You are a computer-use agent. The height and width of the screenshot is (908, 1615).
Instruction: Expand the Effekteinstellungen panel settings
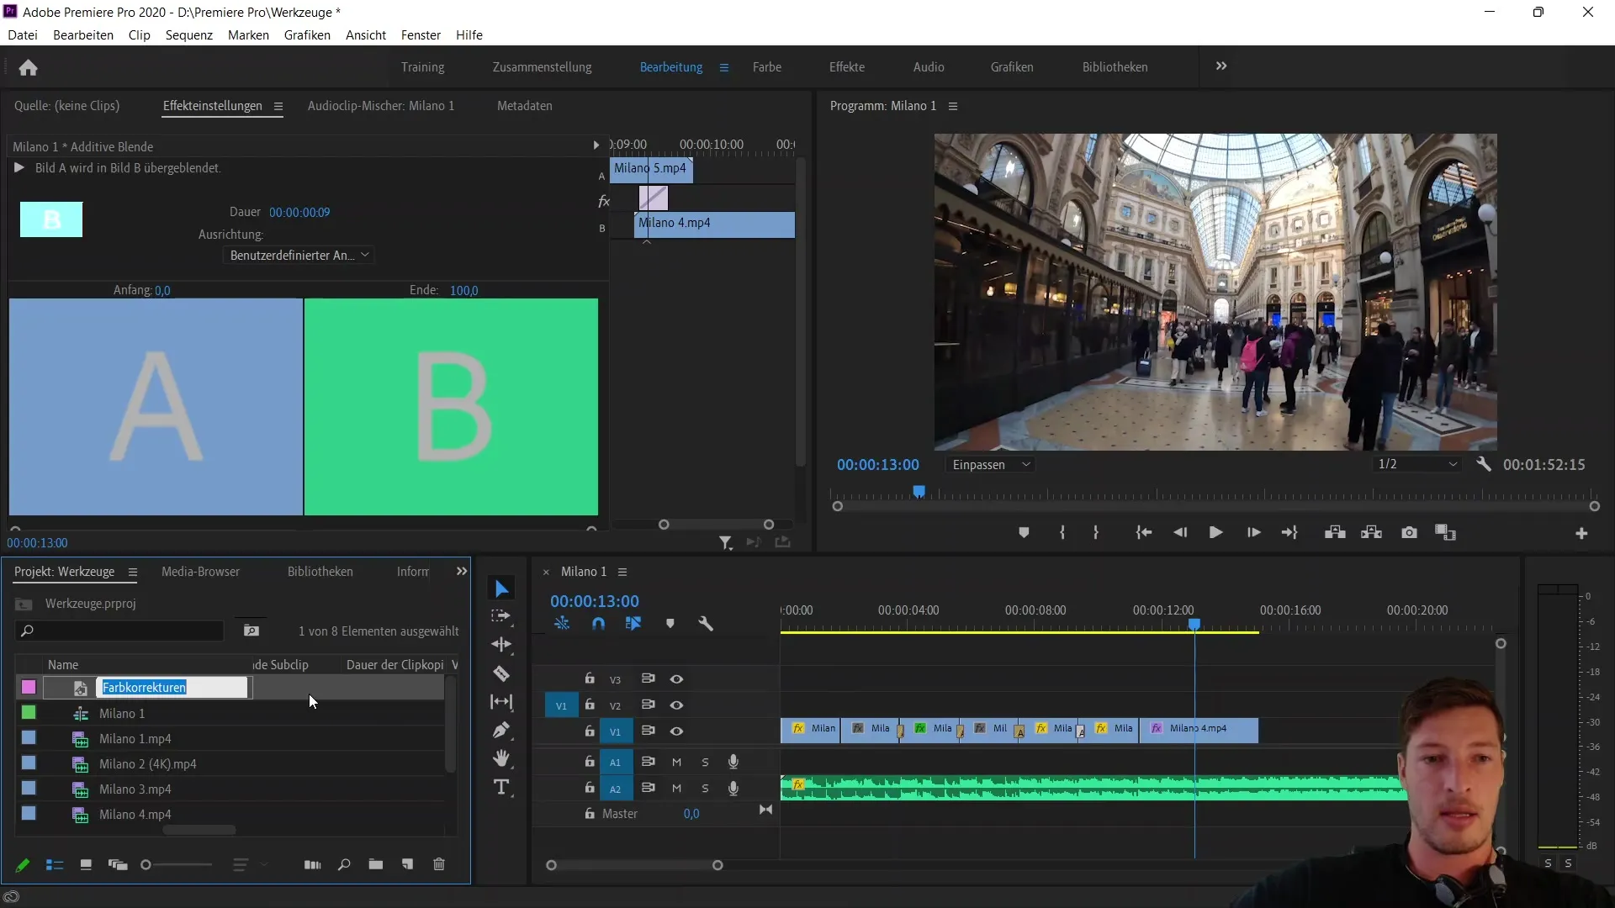(x=278, y=105)
